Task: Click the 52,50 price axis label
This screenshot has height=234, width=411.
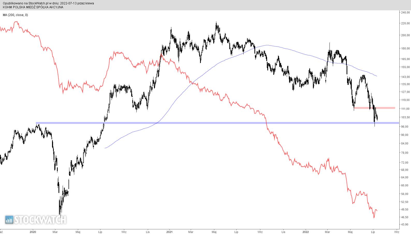Action: (x=405, y=202)
